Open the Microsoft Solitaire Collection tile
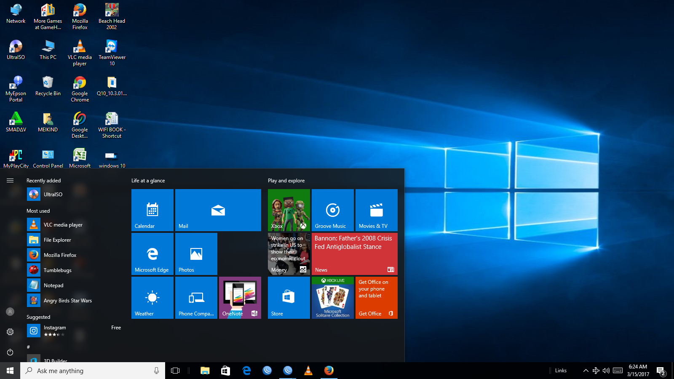674x379 pixels. (333, 298)
